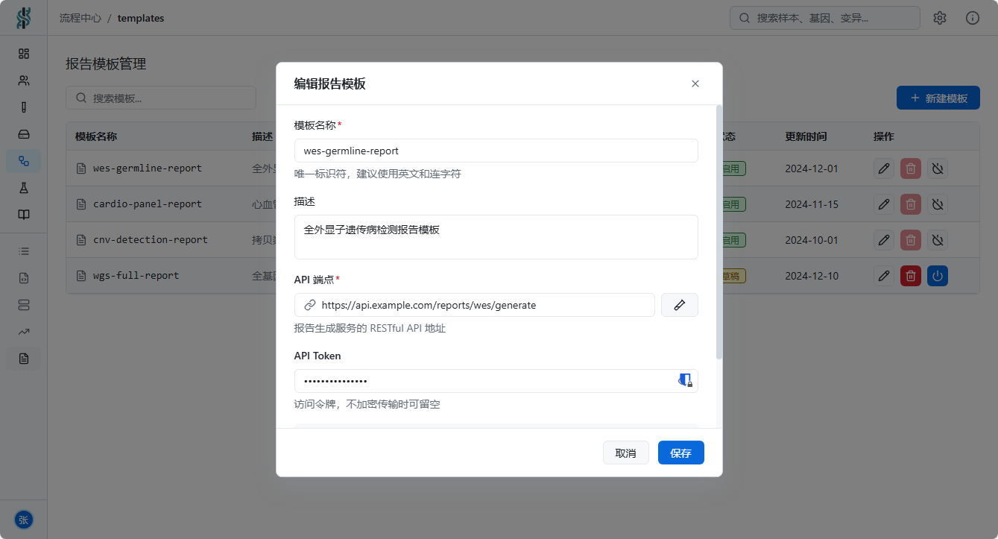Edit the wes-germline-report row with pencil
Viewport: 998px width, 539px height.
tap(884, 168)
